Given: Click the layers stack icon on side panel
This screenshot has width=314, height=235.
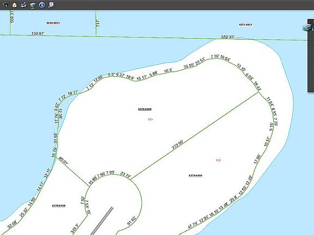Looking at the screenshot, I should tap(307, 27).
